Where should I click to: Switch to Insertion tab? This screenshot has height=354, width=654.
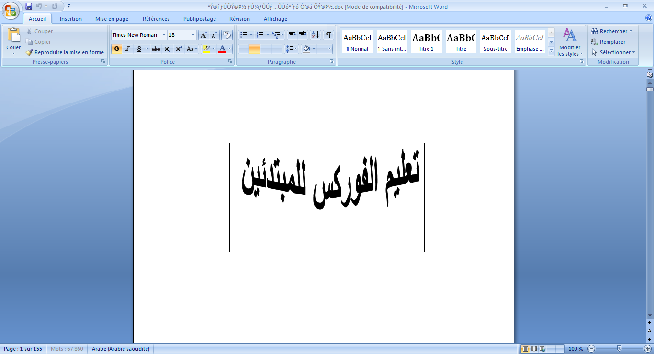pos(70,19)
